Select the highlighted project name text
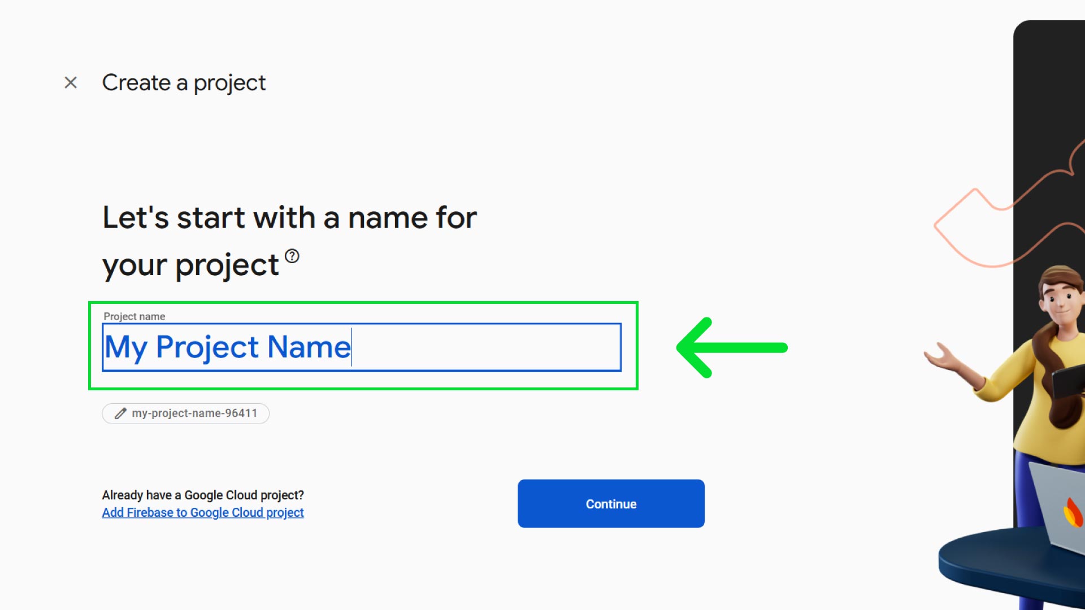 coord(226,347)
